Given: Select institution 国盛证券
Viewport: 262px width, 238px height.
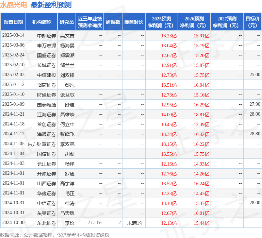Looking at the screenshot, I should click(x=47, y=55).
